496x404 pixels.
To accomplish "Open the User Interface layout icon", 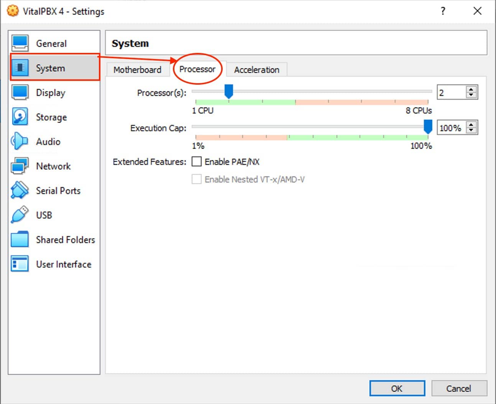I will coord(20,264).
